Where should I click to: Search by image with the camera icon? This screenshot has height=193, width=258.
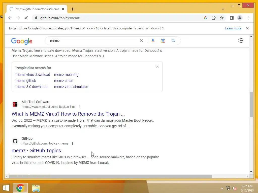tap(163, 41)
